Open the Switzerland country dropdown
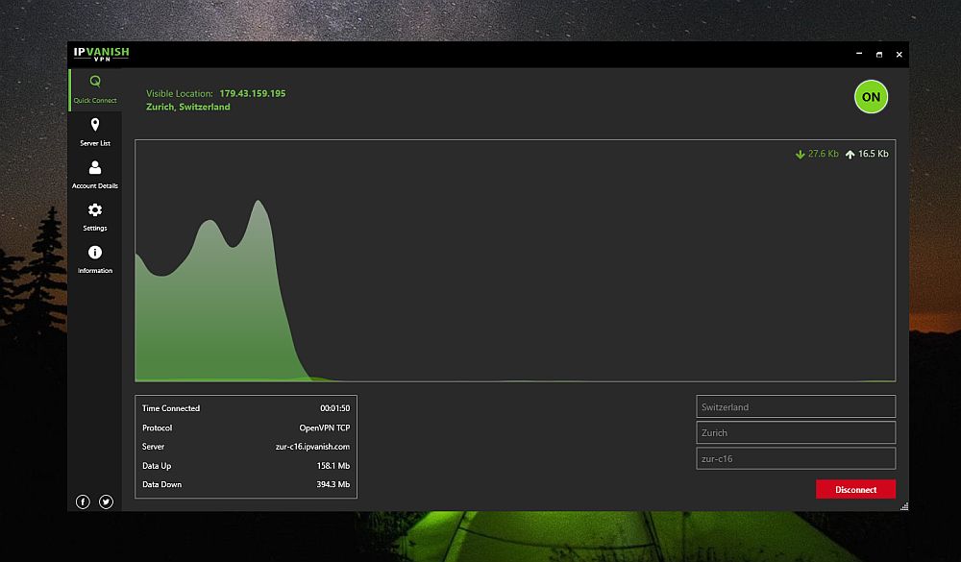The height and width of the screenshot is (562, 961). click(796, 407)
